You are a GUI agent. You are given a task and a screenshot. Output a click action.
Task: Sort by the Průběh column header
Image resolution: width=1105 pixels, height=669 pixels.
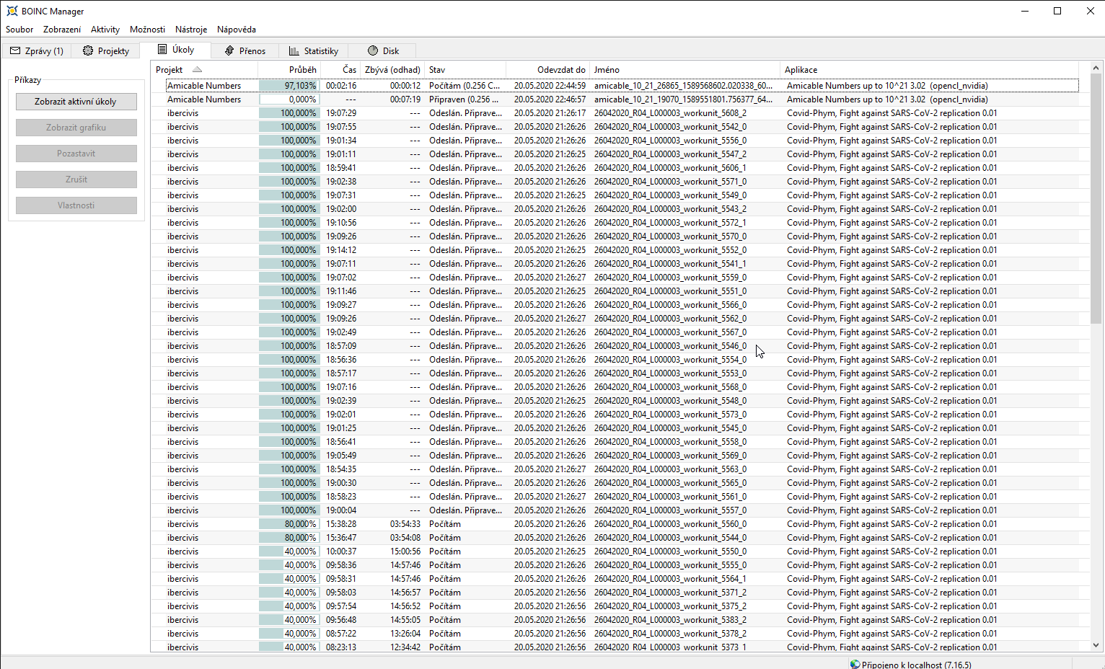[x=289, y=70]
